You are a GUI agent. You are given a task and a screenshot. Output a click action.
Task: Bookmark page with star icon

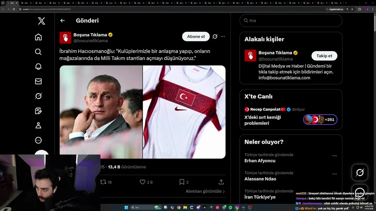[x=353, y=9]
